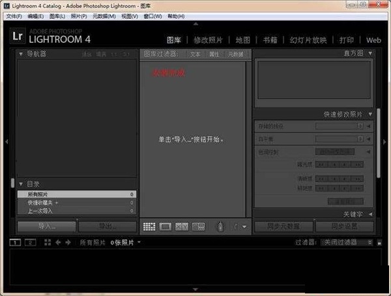Hide the top module picker panel arrow
The width and height of the screenshot is (391, 296).
click(195, 24)
